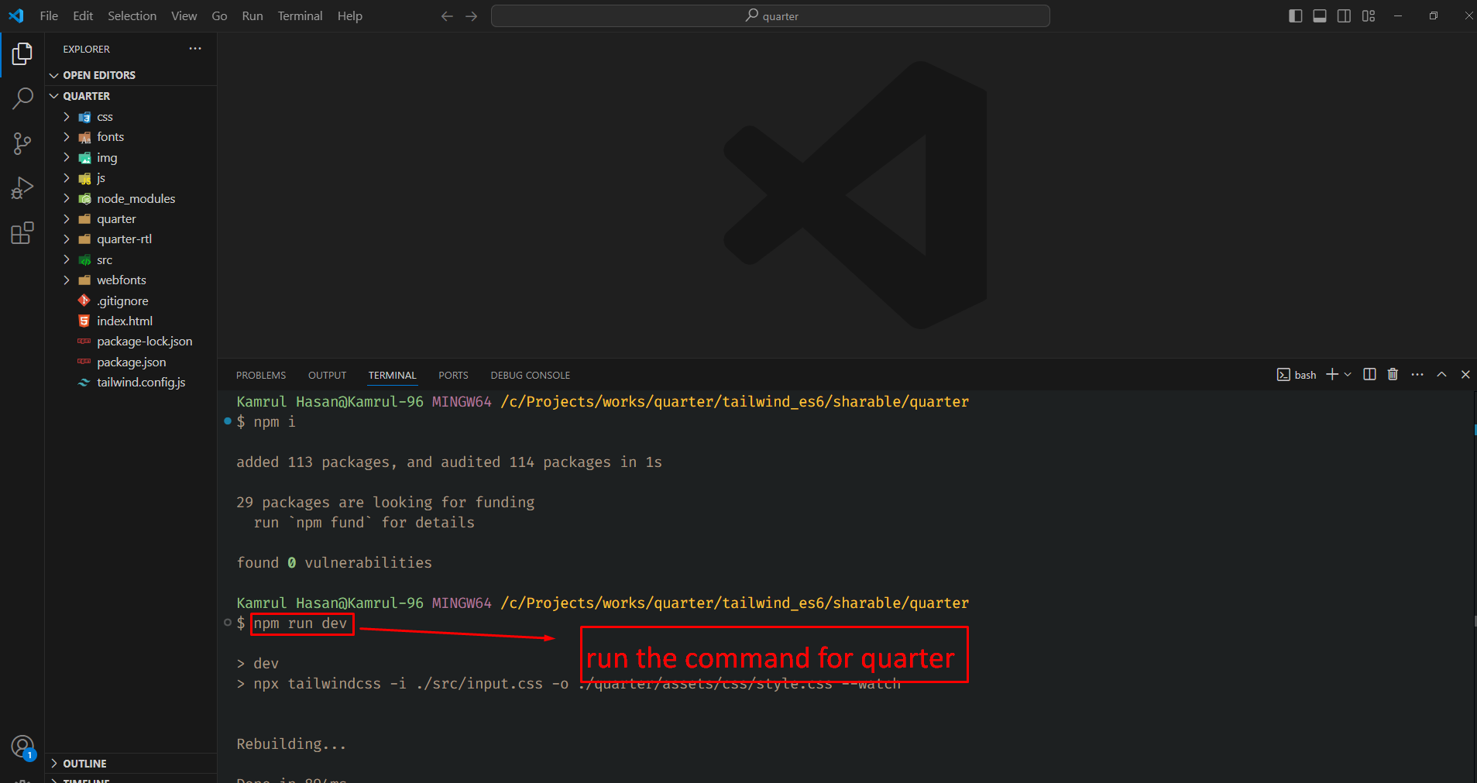Maximize the panel size with up chevron
Screen dimensions: 1477x783
[x=1441, y=375]
